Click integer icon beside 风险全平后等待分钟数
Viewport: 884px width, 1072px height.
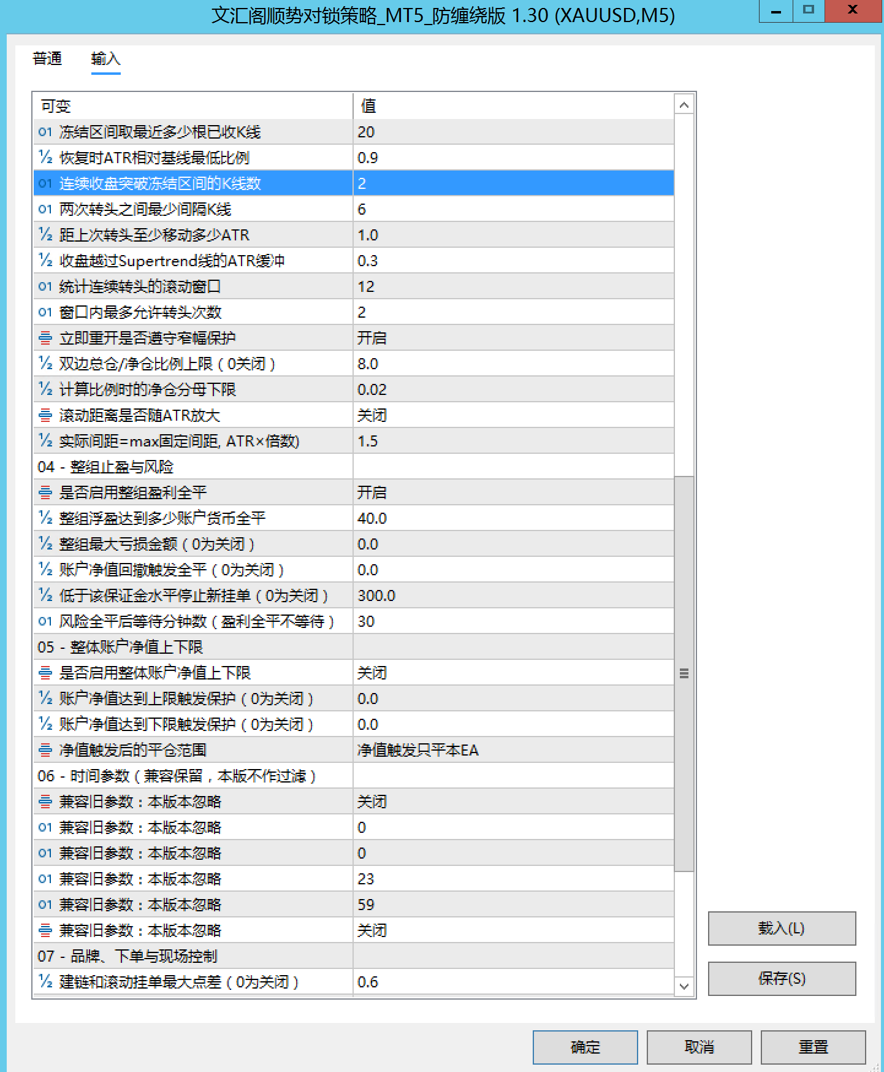pos(45,621)
